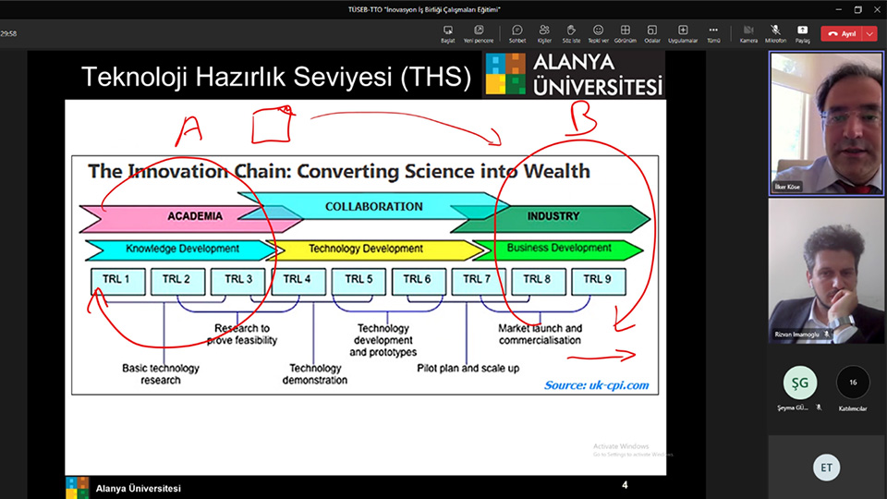Open Odalar breakout rooms
The height and width of the screenshot is (499, 887).
[652, 33]
